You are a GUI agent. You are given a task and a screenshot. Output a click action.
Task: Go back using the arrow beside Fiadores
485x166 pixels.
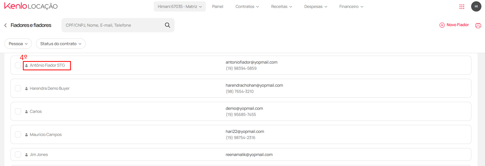[6, 25]
